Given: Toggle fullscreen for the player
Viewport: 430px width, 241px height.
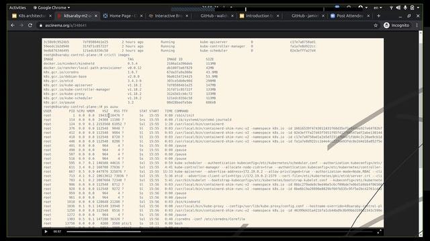Looking at the screenshot, I should point(379,232).
